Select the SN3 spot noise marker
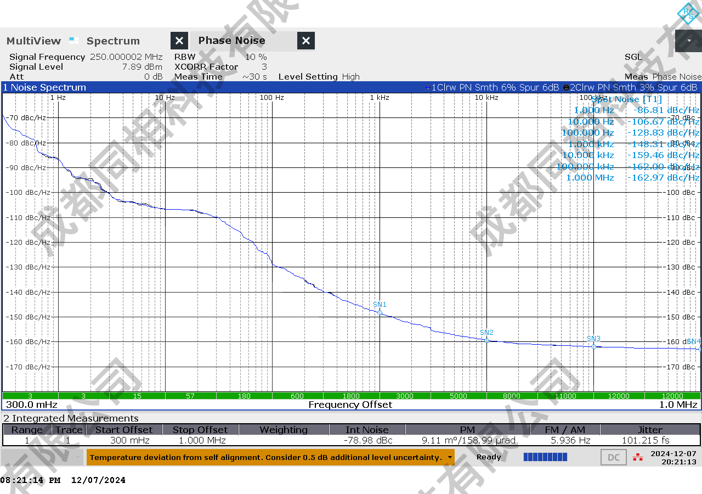702x494 pixels. point(593,346)
